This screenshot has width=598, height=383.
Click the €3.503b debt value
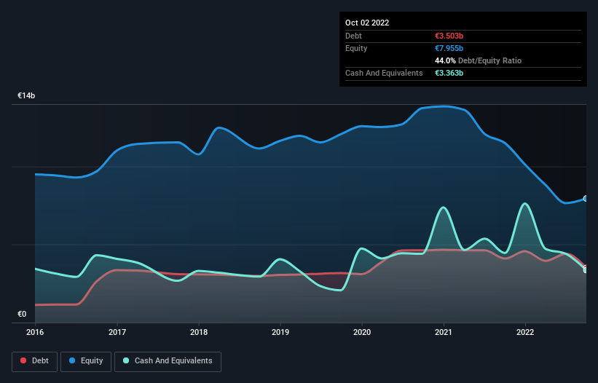coord(449,36)
